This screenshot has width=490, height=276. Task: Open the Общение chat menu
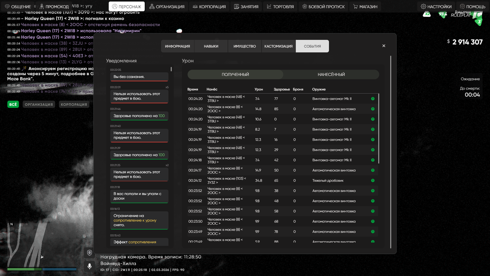click(x=18, y=7)
